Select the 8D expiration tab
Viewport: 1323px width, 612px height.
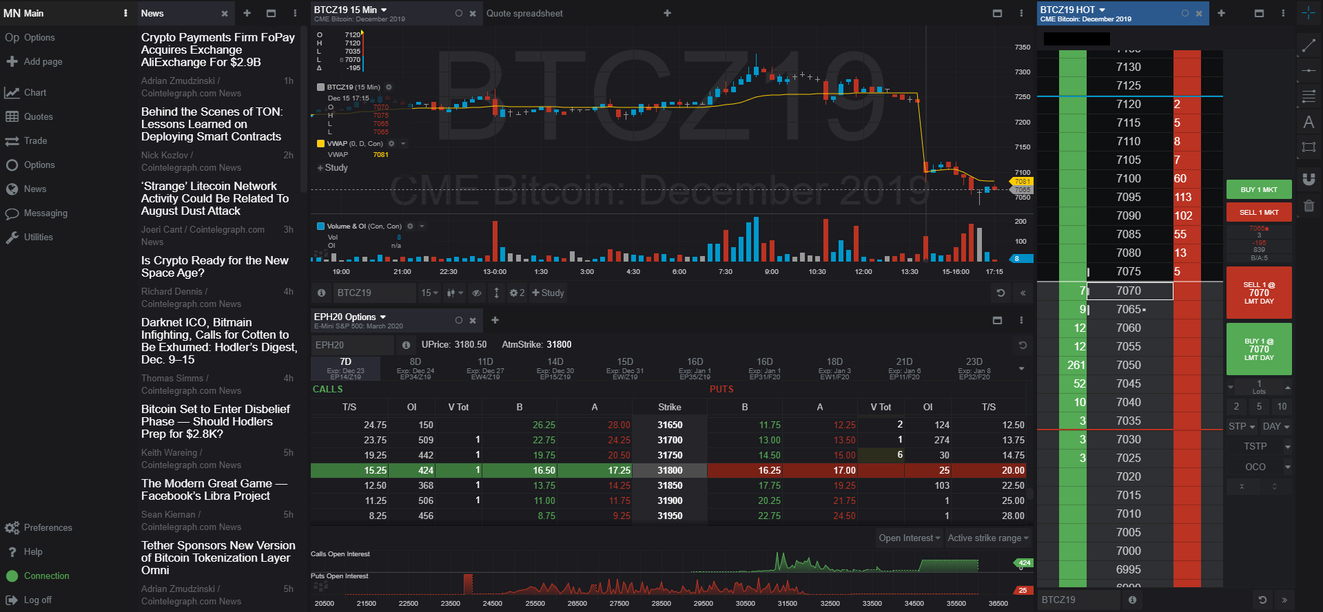tap(415, 368)
